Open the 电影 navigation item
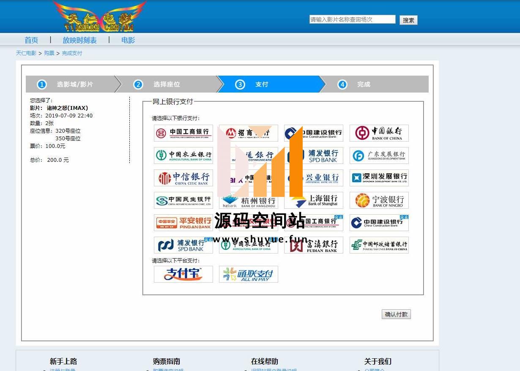This screenshot has width=520, height=371. click(x=128, y=40)
